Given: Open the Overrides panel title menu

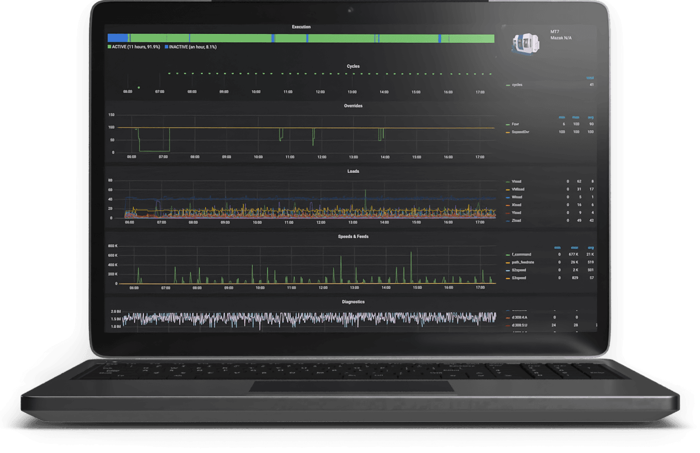Looking at the screenshot, I should click(x=353, y=106).
